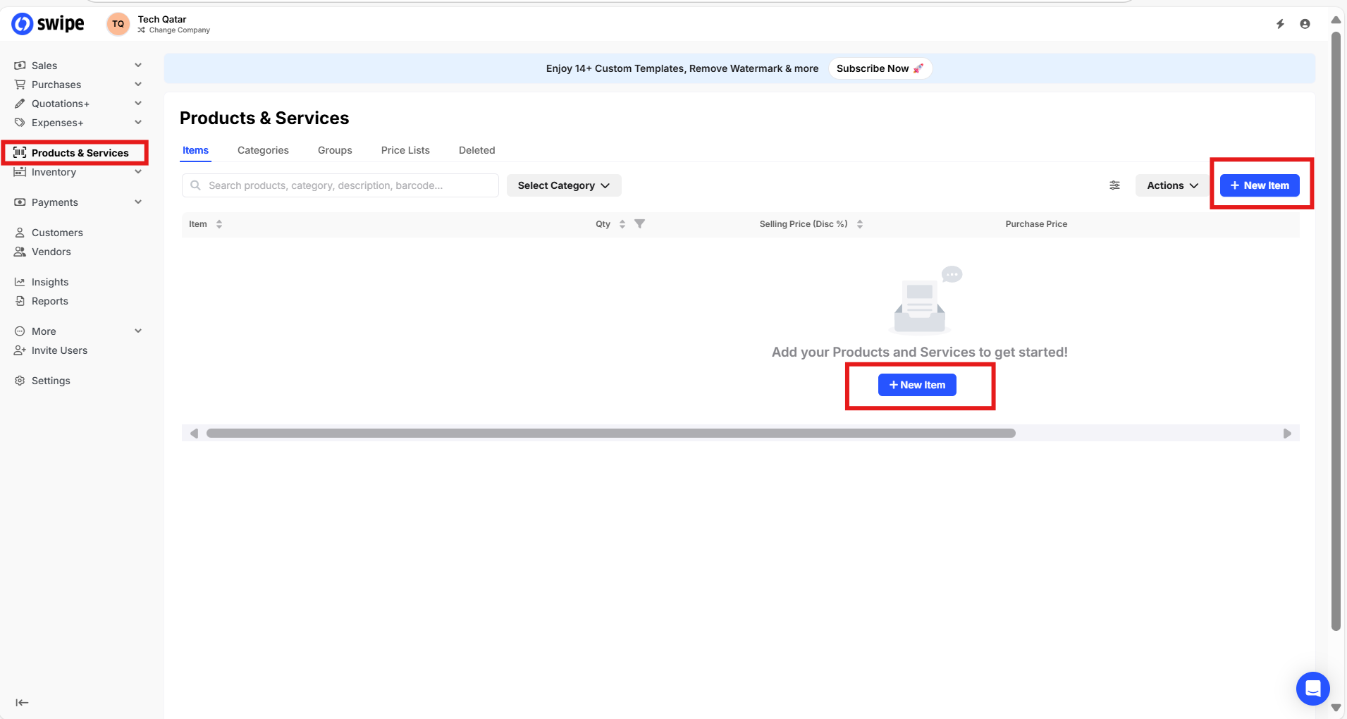Click the Products & Services barcode icon
The height and width of the screenshot is (719, 1347).
20,153
